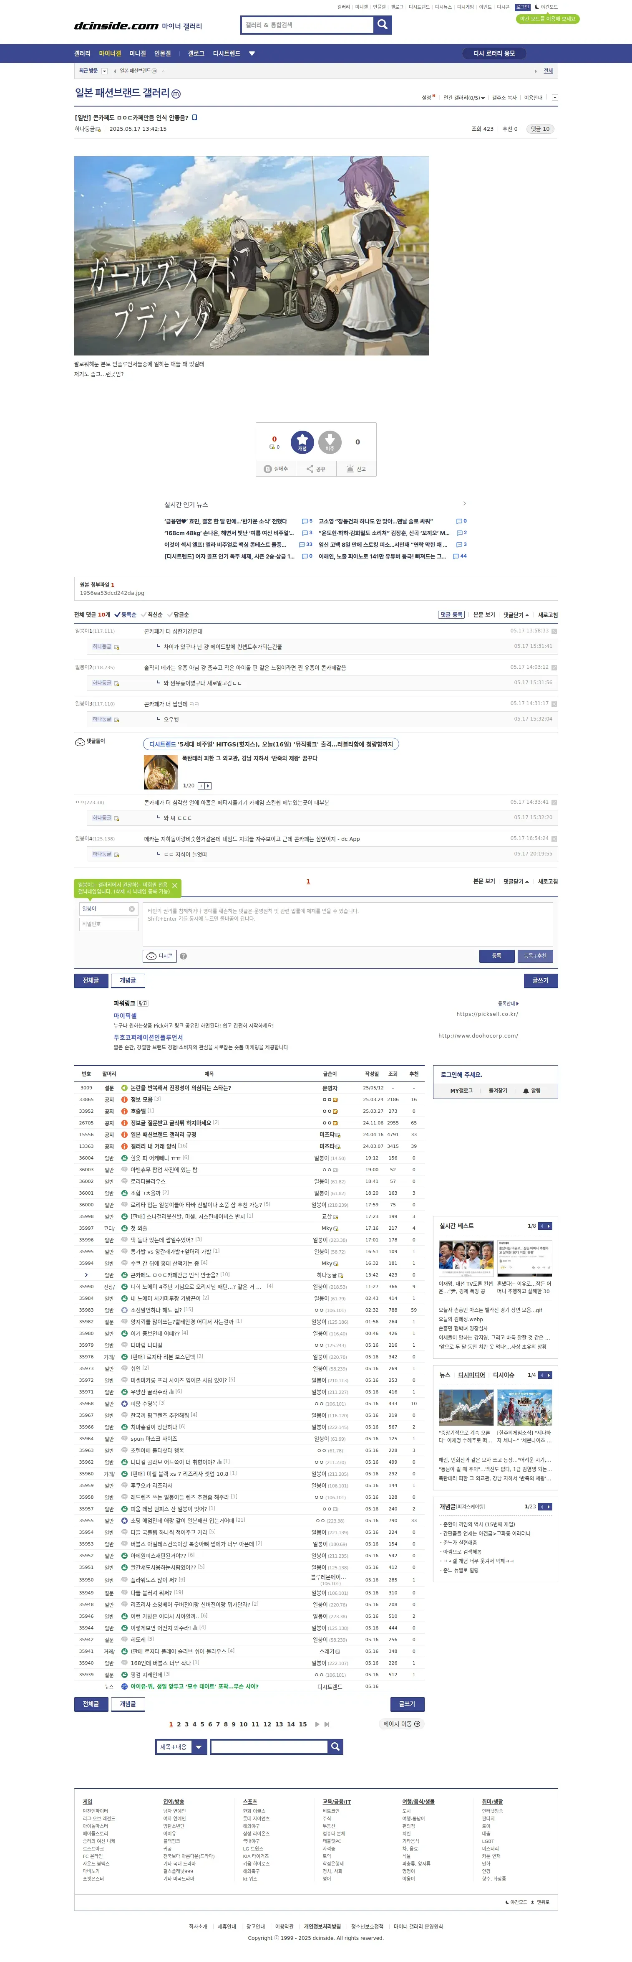Expand the header navigation dropdown triangle
The width and height of the screenshot is (632, 1962).
coord(252,53)
